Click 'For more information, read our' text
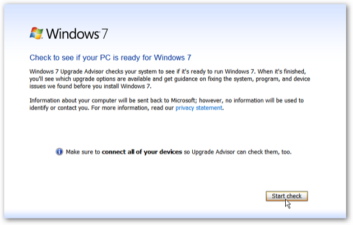The height and width of the screenshot is (225, 353). [x=132, y=108]
